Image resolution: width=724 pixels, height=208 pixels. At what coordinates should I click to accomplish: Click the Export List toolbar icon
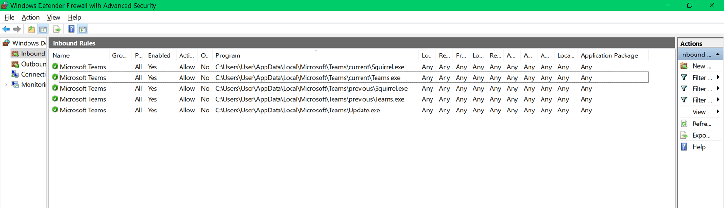tap(56, 29)
